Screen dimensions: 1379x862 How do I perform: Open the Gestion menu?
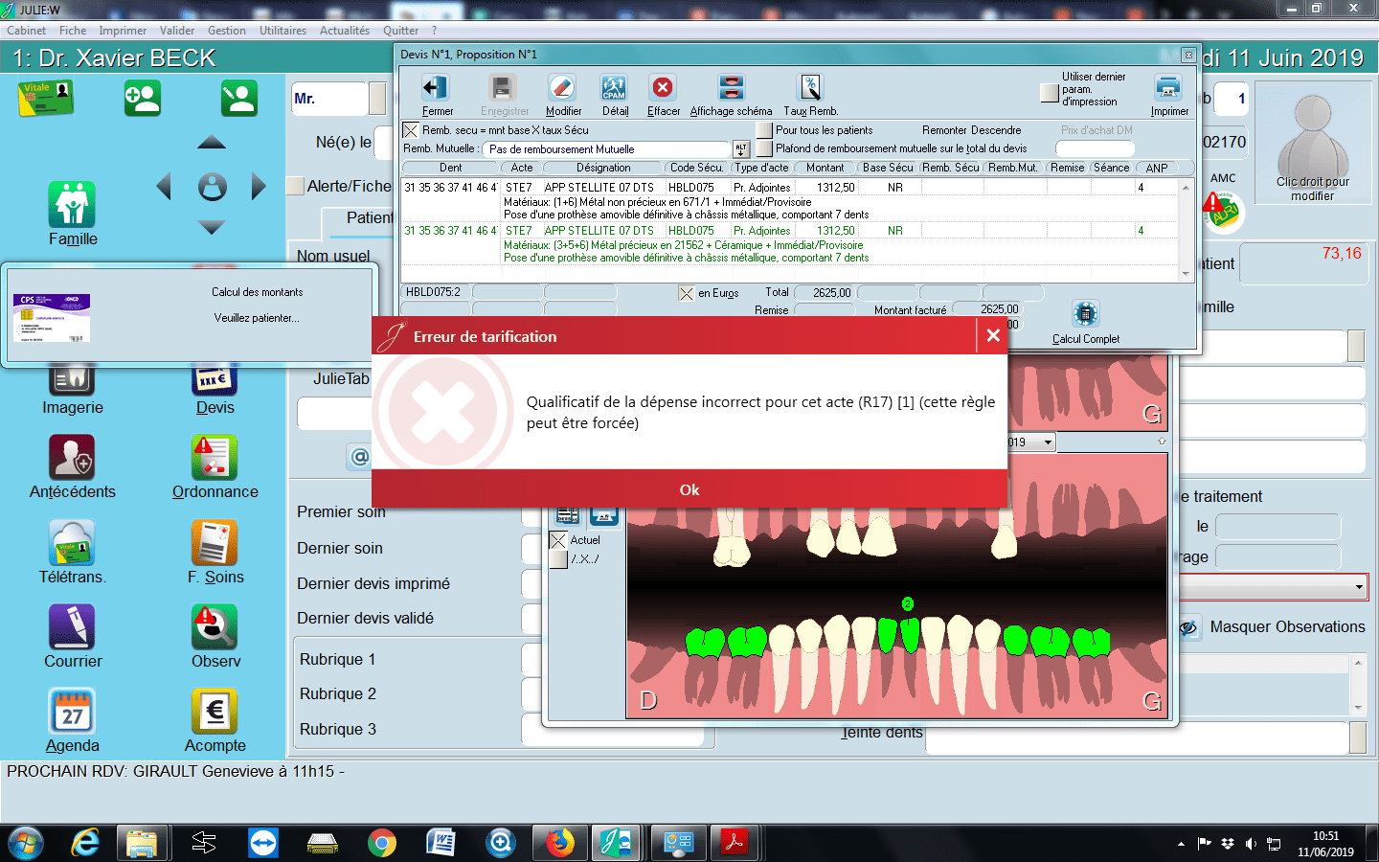(227, 31)
